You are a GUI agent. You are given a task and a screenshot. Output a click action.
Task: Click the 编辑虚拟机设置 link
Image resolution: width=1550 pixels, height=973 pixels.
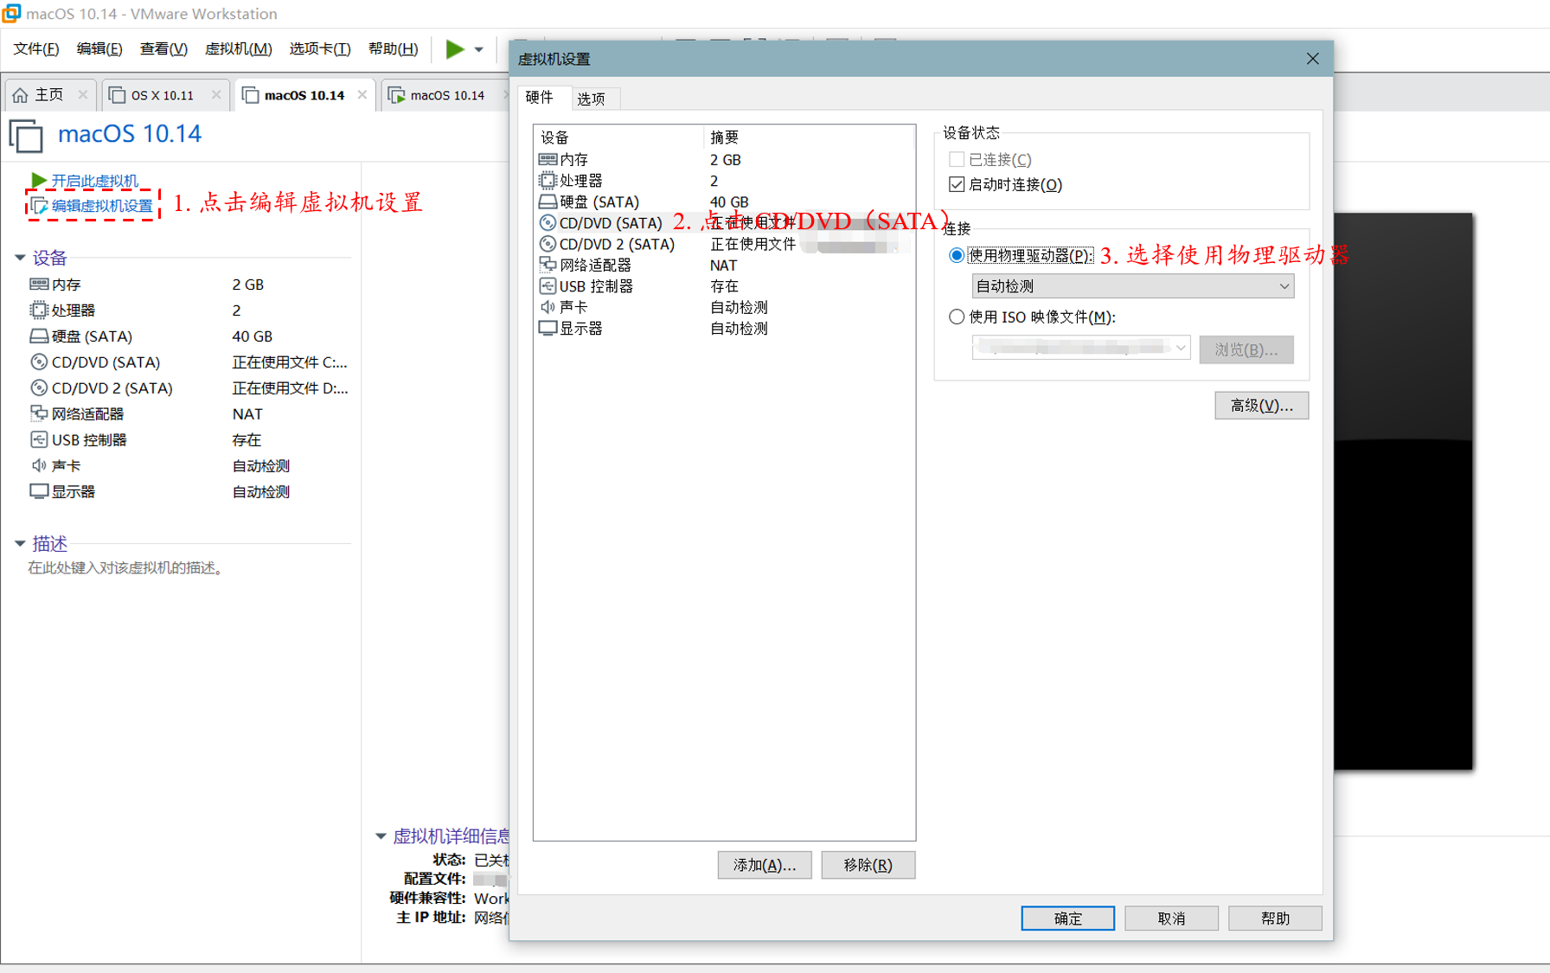102,206
